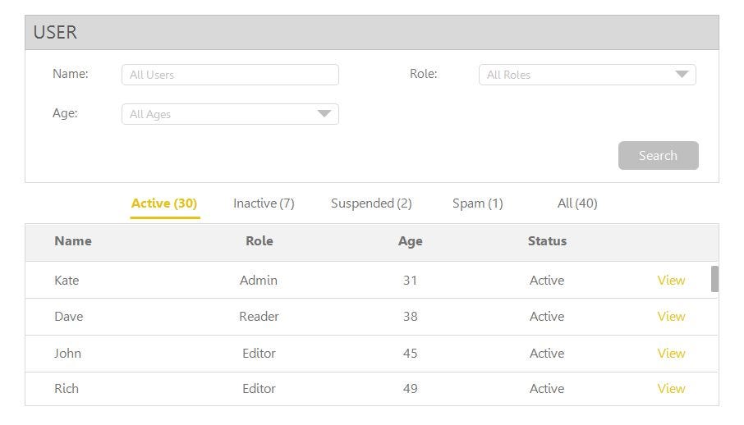Open Rich's View link
The width and height of the screenshot is (744, 425).
click(x=671, y=388)
